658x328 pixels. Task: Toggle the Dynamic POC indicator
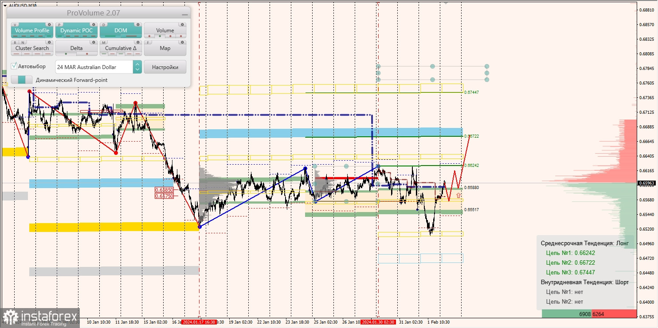76,31
